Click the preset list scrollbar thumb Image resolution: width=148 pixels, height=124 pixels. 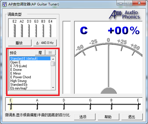point(53,64)
